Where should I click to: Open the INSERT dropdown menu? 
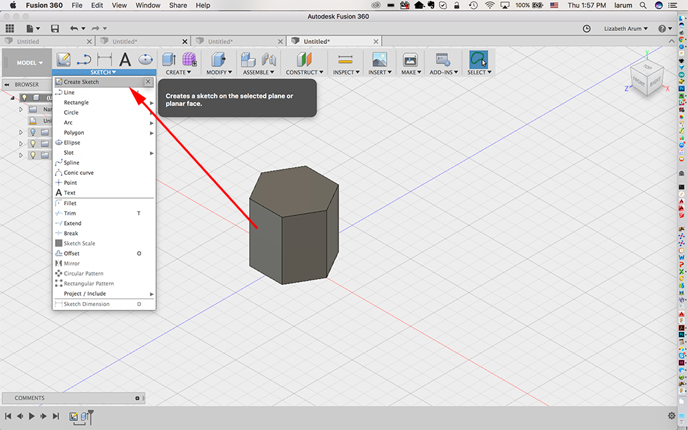[x=380, y=72]
